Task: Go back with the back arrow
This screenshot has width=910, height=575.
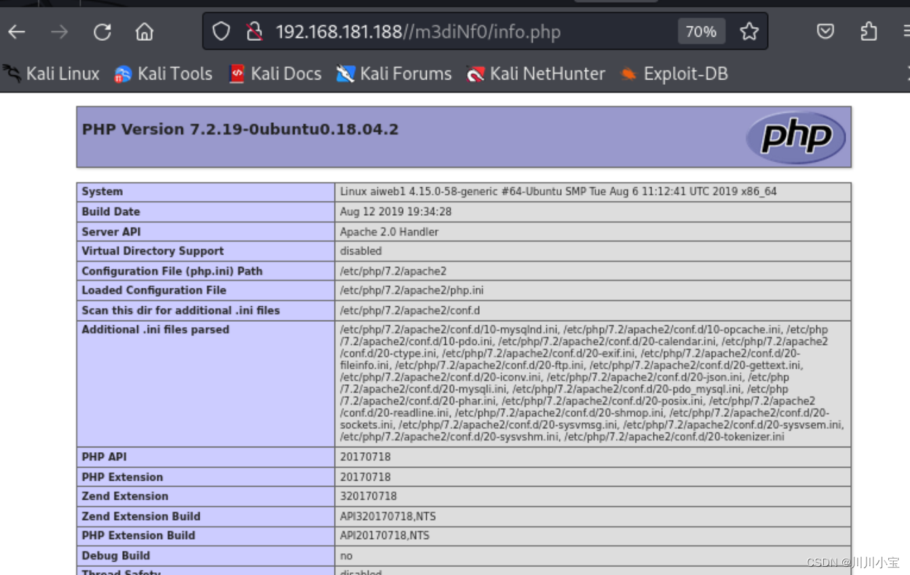Action: [x=17, y=31]
